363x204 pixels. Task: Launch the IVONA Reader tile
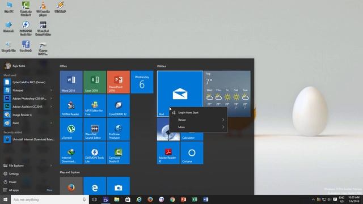pos(71,106)
